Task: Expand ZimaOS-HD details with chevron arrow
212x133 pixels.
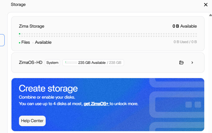Action: (192, 63)
